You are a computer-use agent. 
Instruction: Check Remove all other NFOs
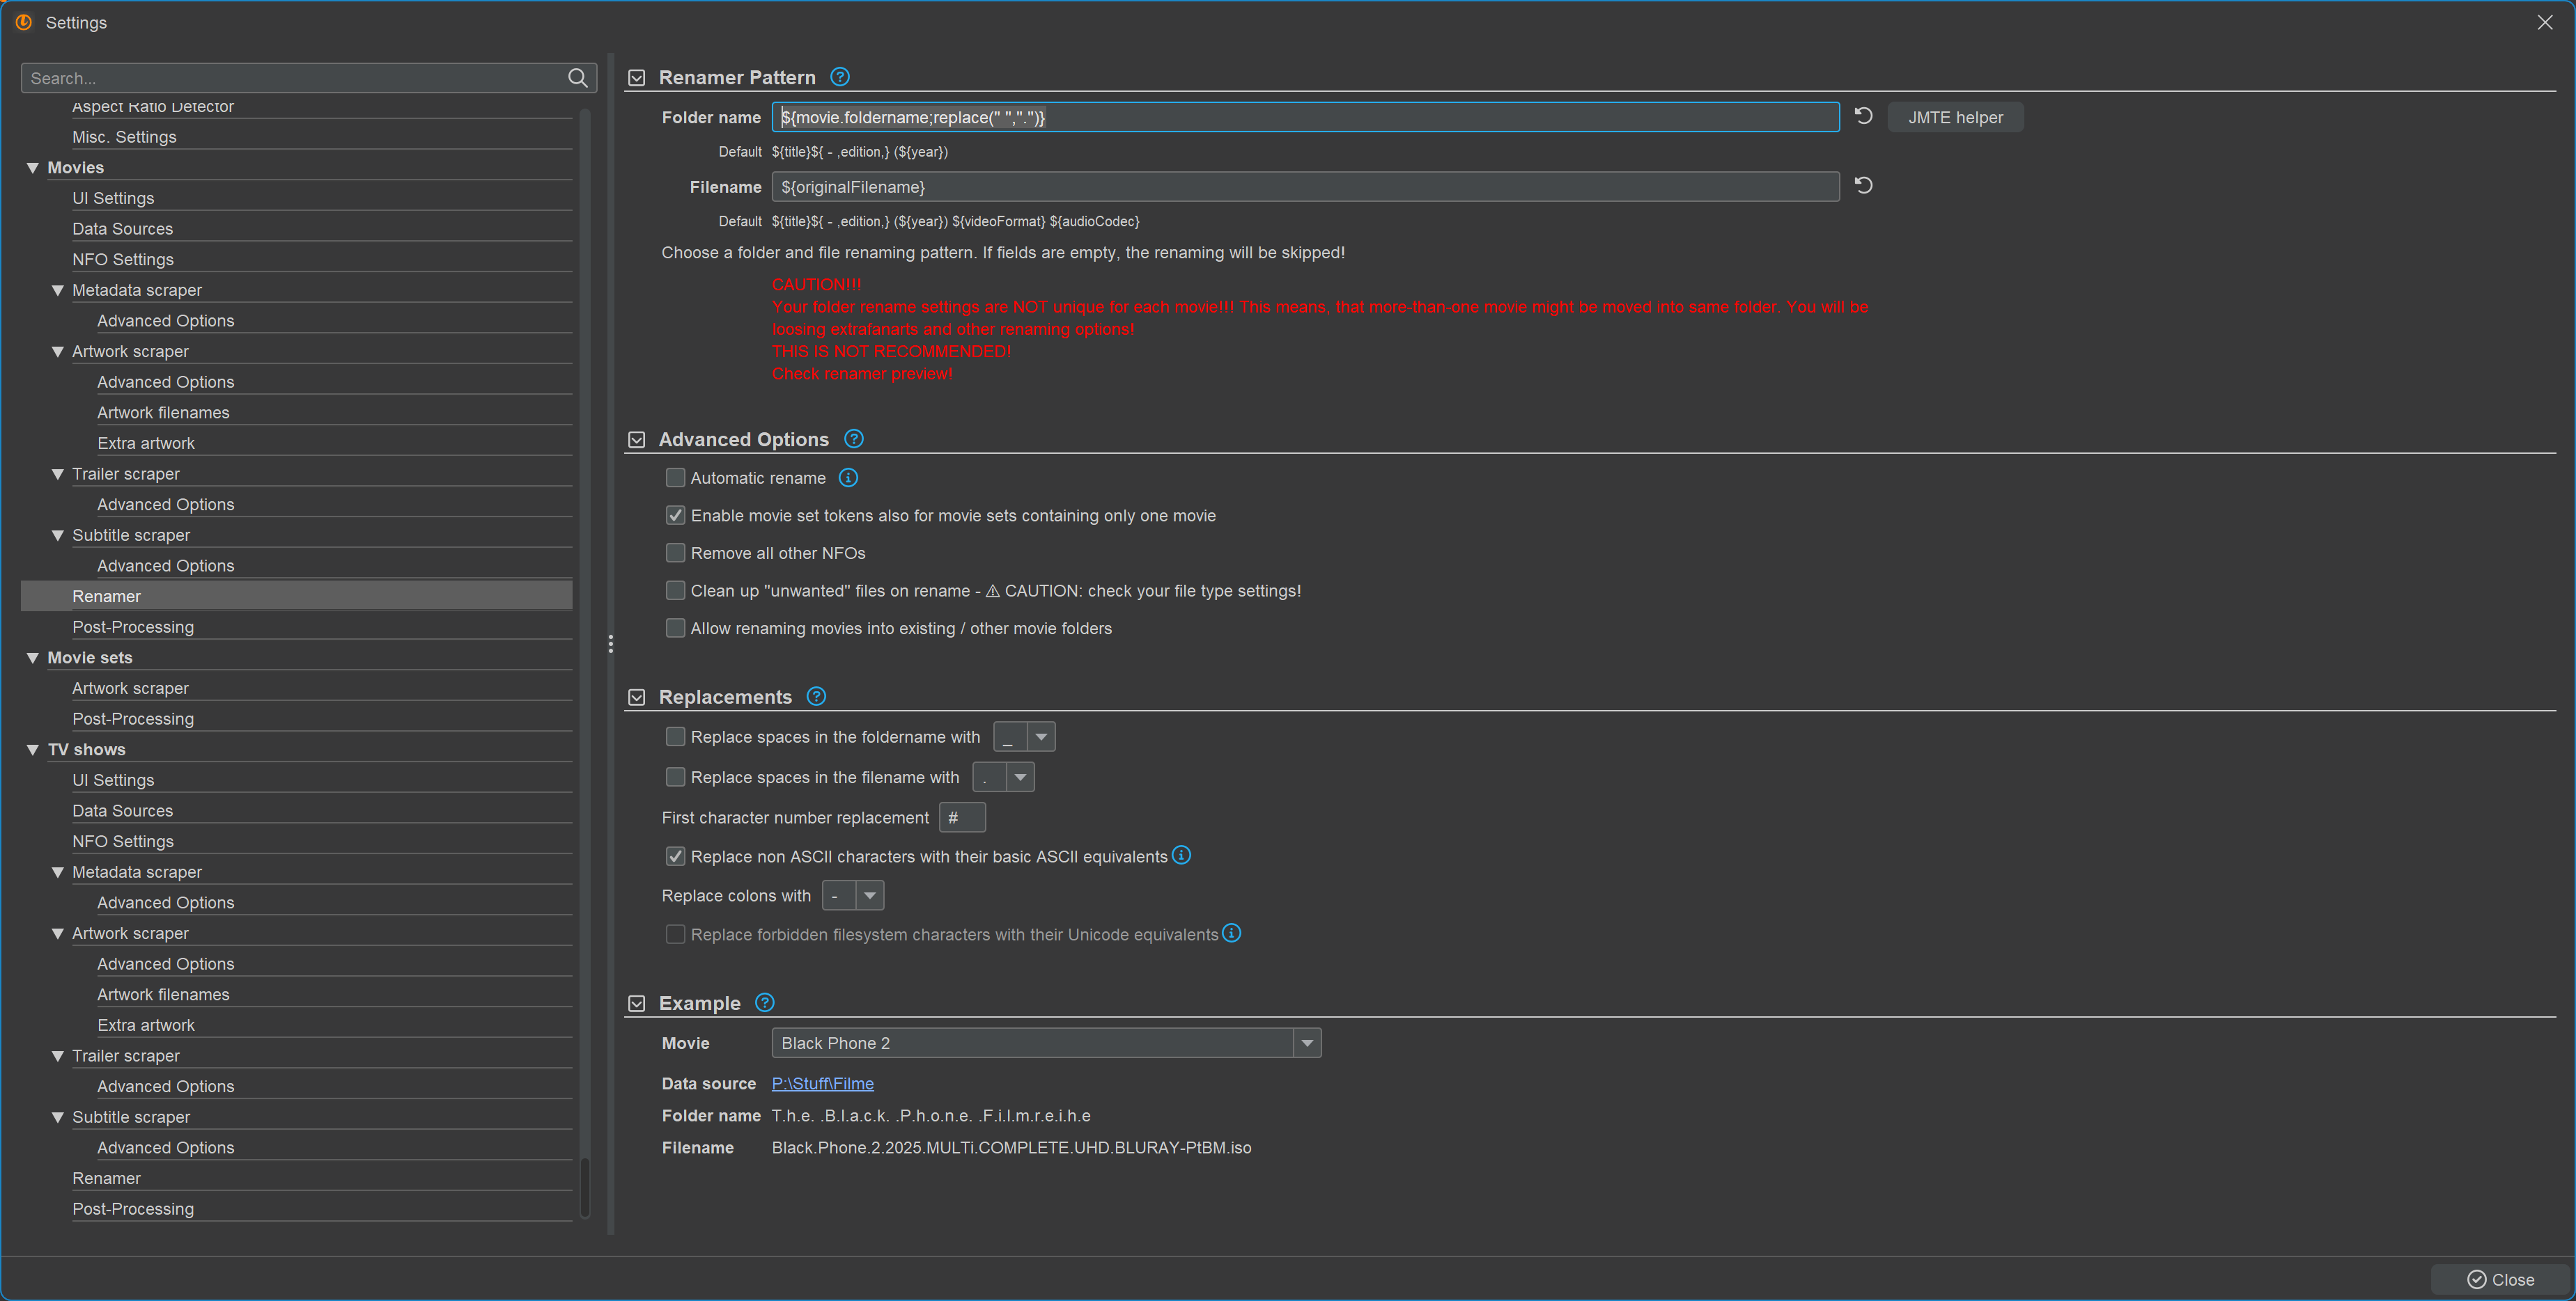click(676, 553)
